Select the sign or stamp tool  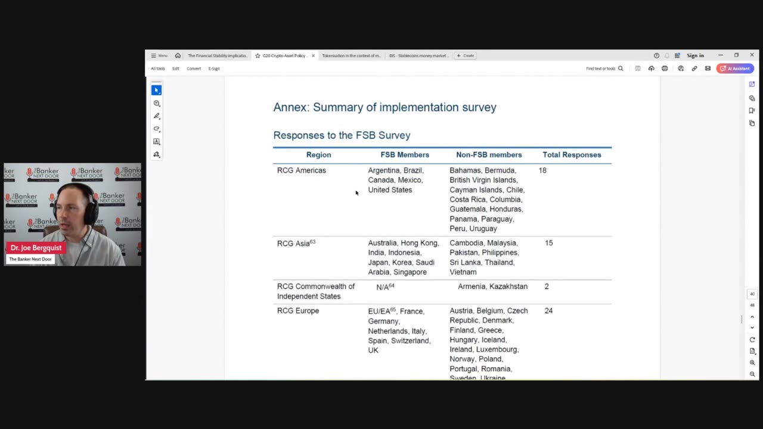pos(157,154)
